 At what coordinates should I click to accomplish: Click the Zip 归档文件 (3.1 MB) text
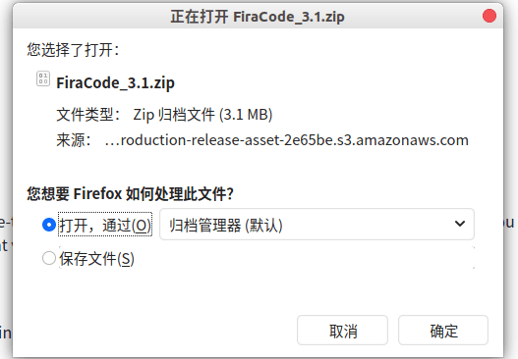point(202,115)
